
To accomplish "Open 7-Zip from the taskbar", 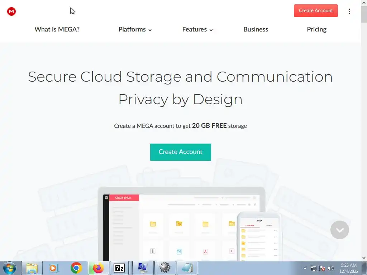I will (x=119, y=268).
